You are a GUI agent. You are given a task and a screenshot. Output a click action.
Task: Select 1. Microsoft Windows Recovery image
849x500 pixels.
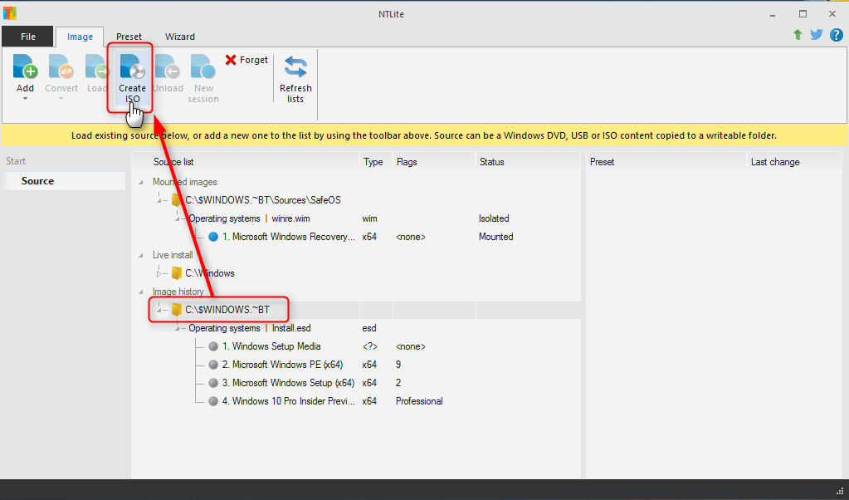point(289,237)
